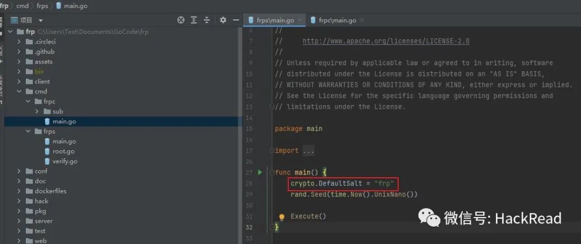Expand the assets folder
The width and height of the screenshot is (581, 244).
pyautogui.click(x=19, y=62)
